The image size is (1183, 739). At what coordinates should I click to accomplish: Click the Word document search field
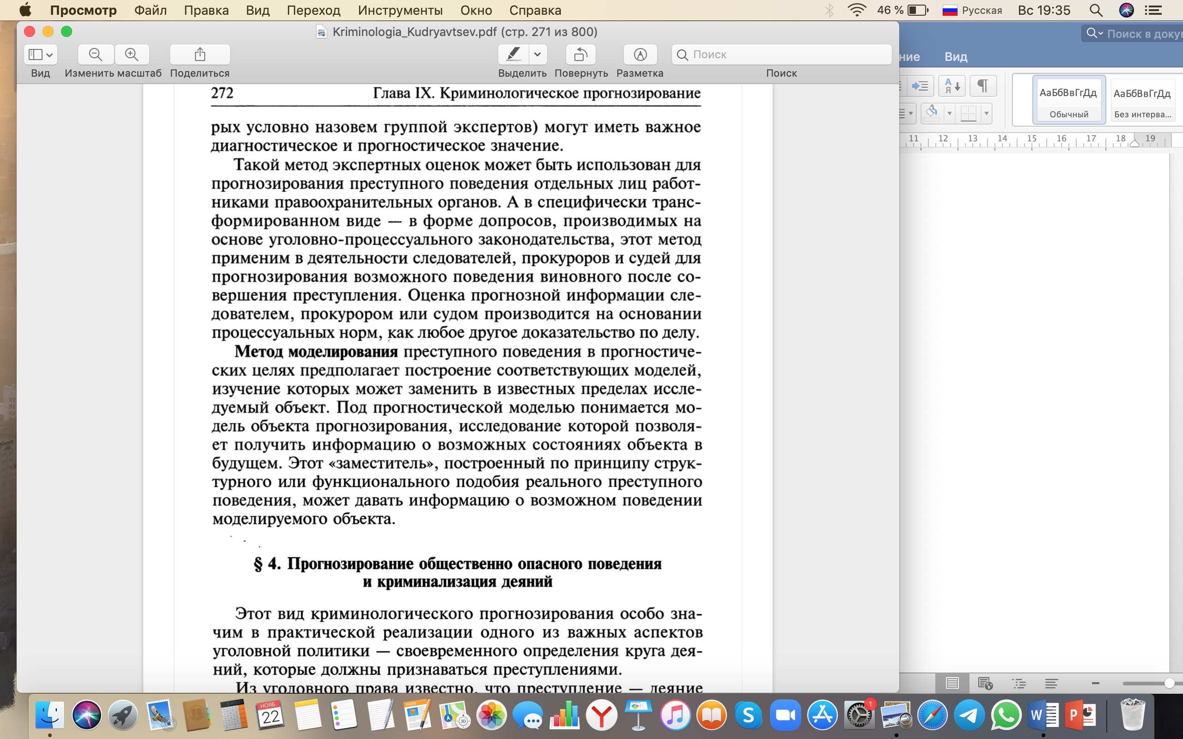point(1134,34)
